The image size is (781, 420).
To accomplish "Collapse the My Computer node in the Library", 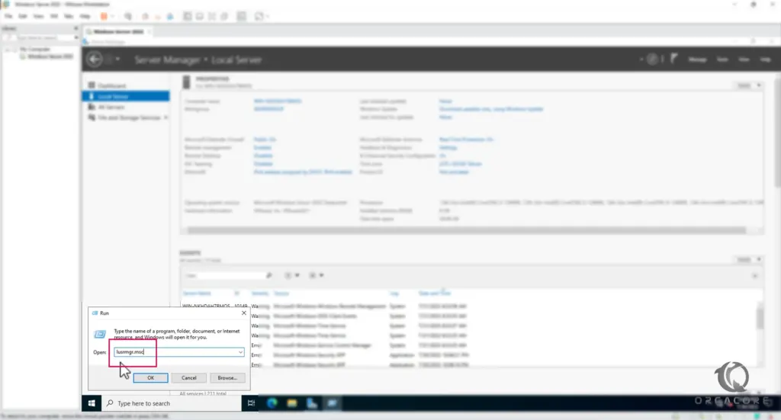I will (x=8, y=50).
